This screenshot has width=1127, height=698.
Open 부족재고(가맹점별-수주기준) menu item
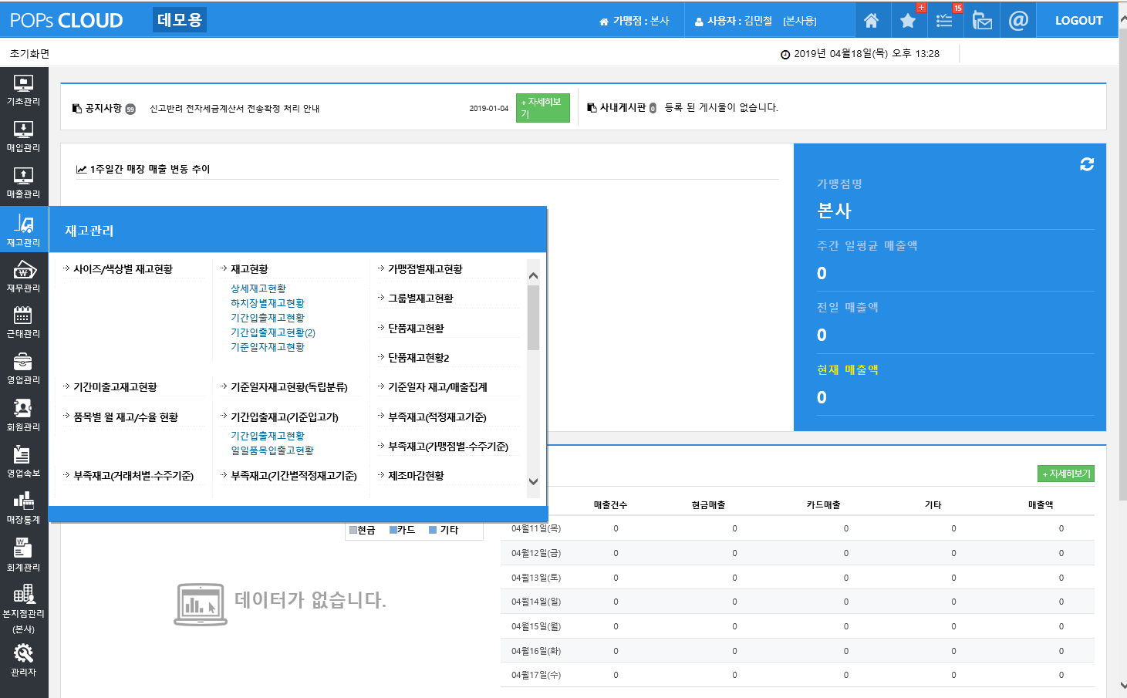(448, 447)
